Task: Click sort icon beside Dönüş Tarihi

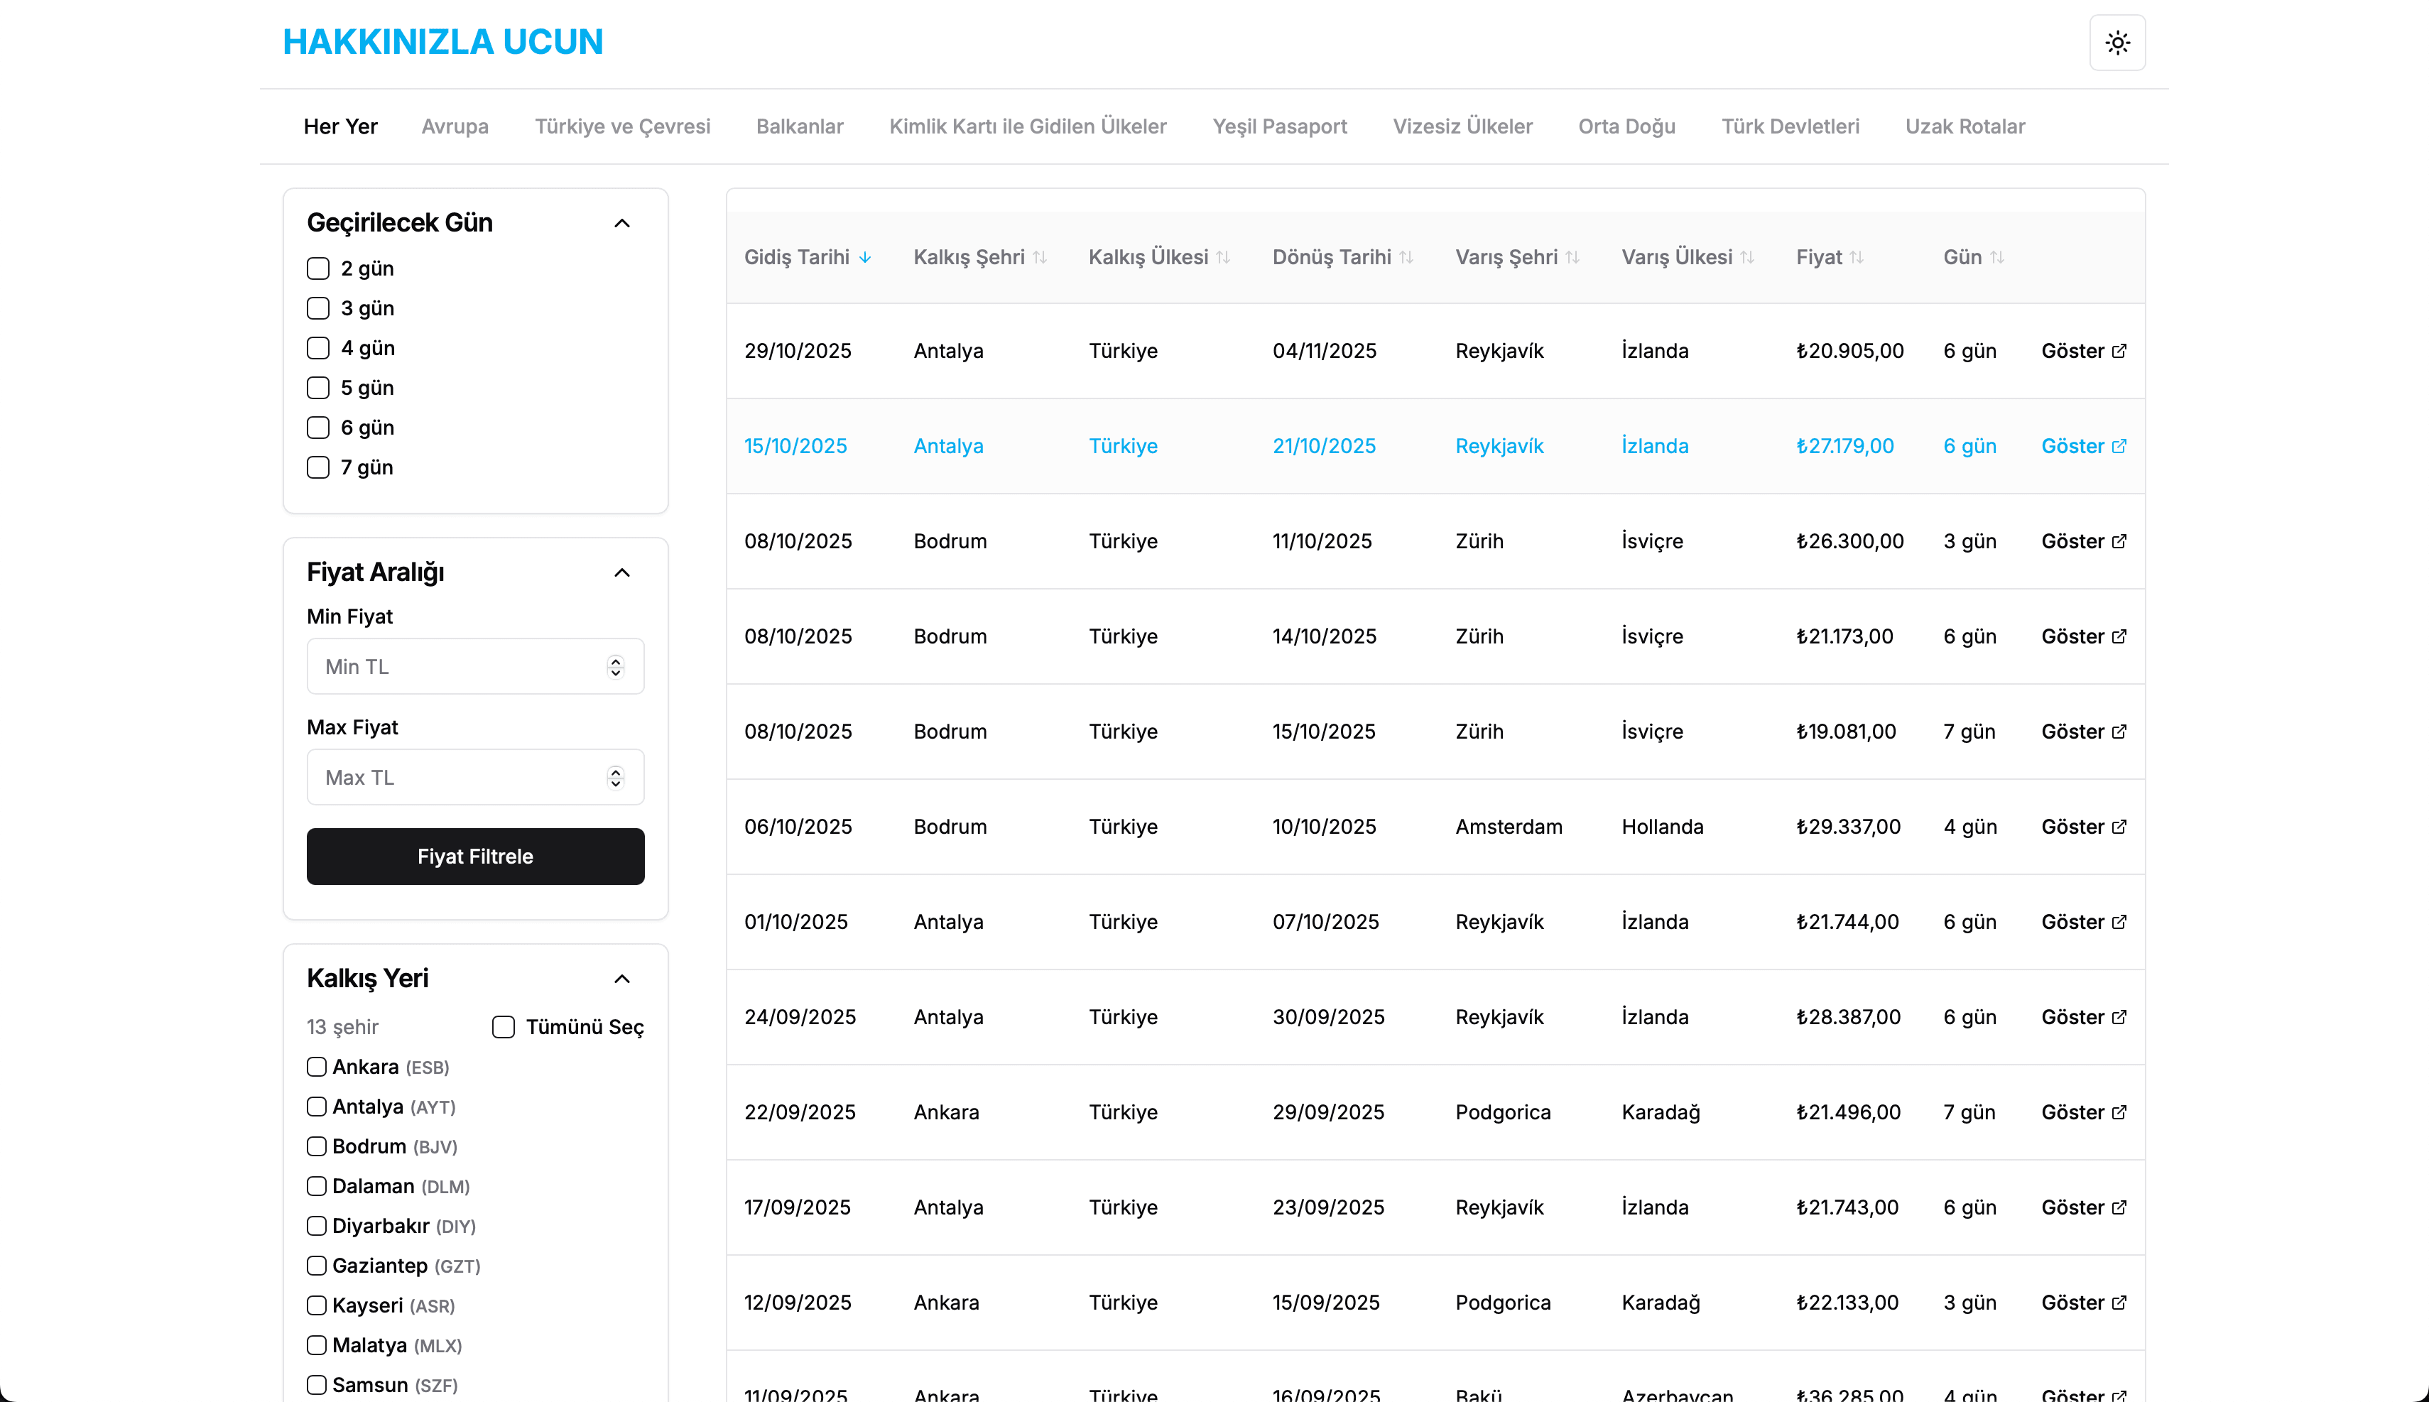Action: coord(1406,257)
